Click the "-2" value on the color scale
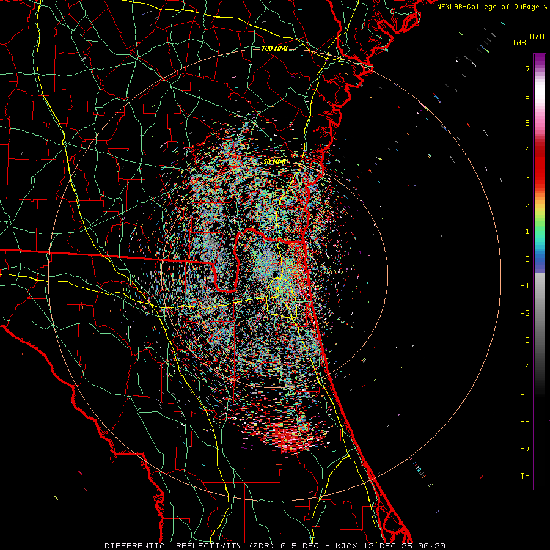Screen dimensions: 550x550 coord(525,313)
